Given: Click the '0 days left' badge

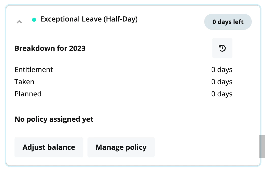Looking at the screenshot, I should (x=228, y=22).
